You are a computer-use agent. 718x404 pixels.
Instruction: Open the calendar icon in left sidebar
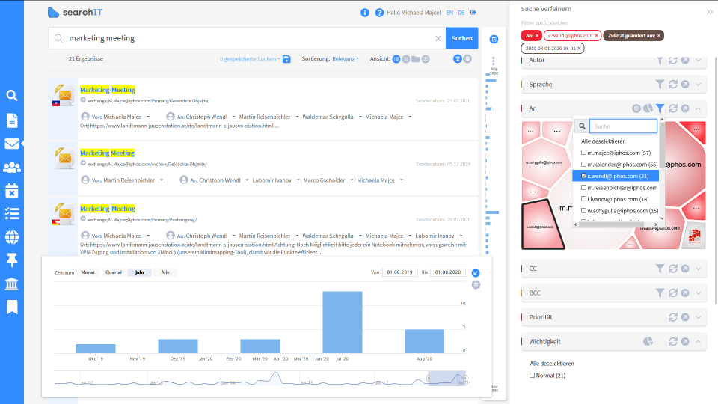12,191
